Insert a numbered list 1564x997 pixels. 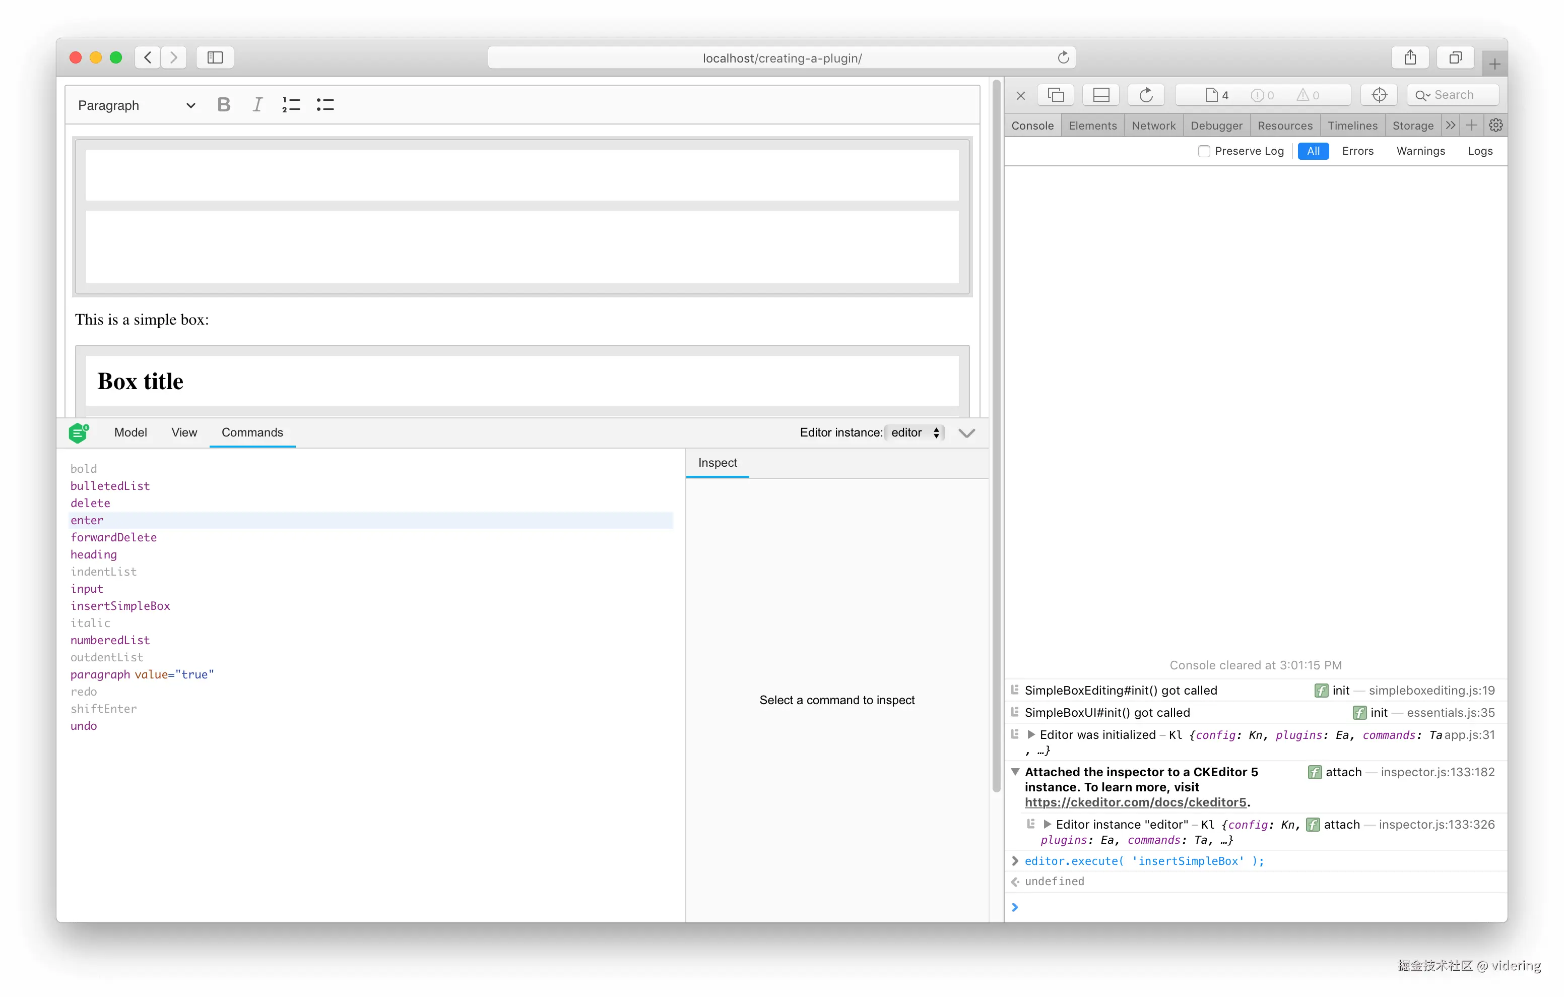coord(291,105)
